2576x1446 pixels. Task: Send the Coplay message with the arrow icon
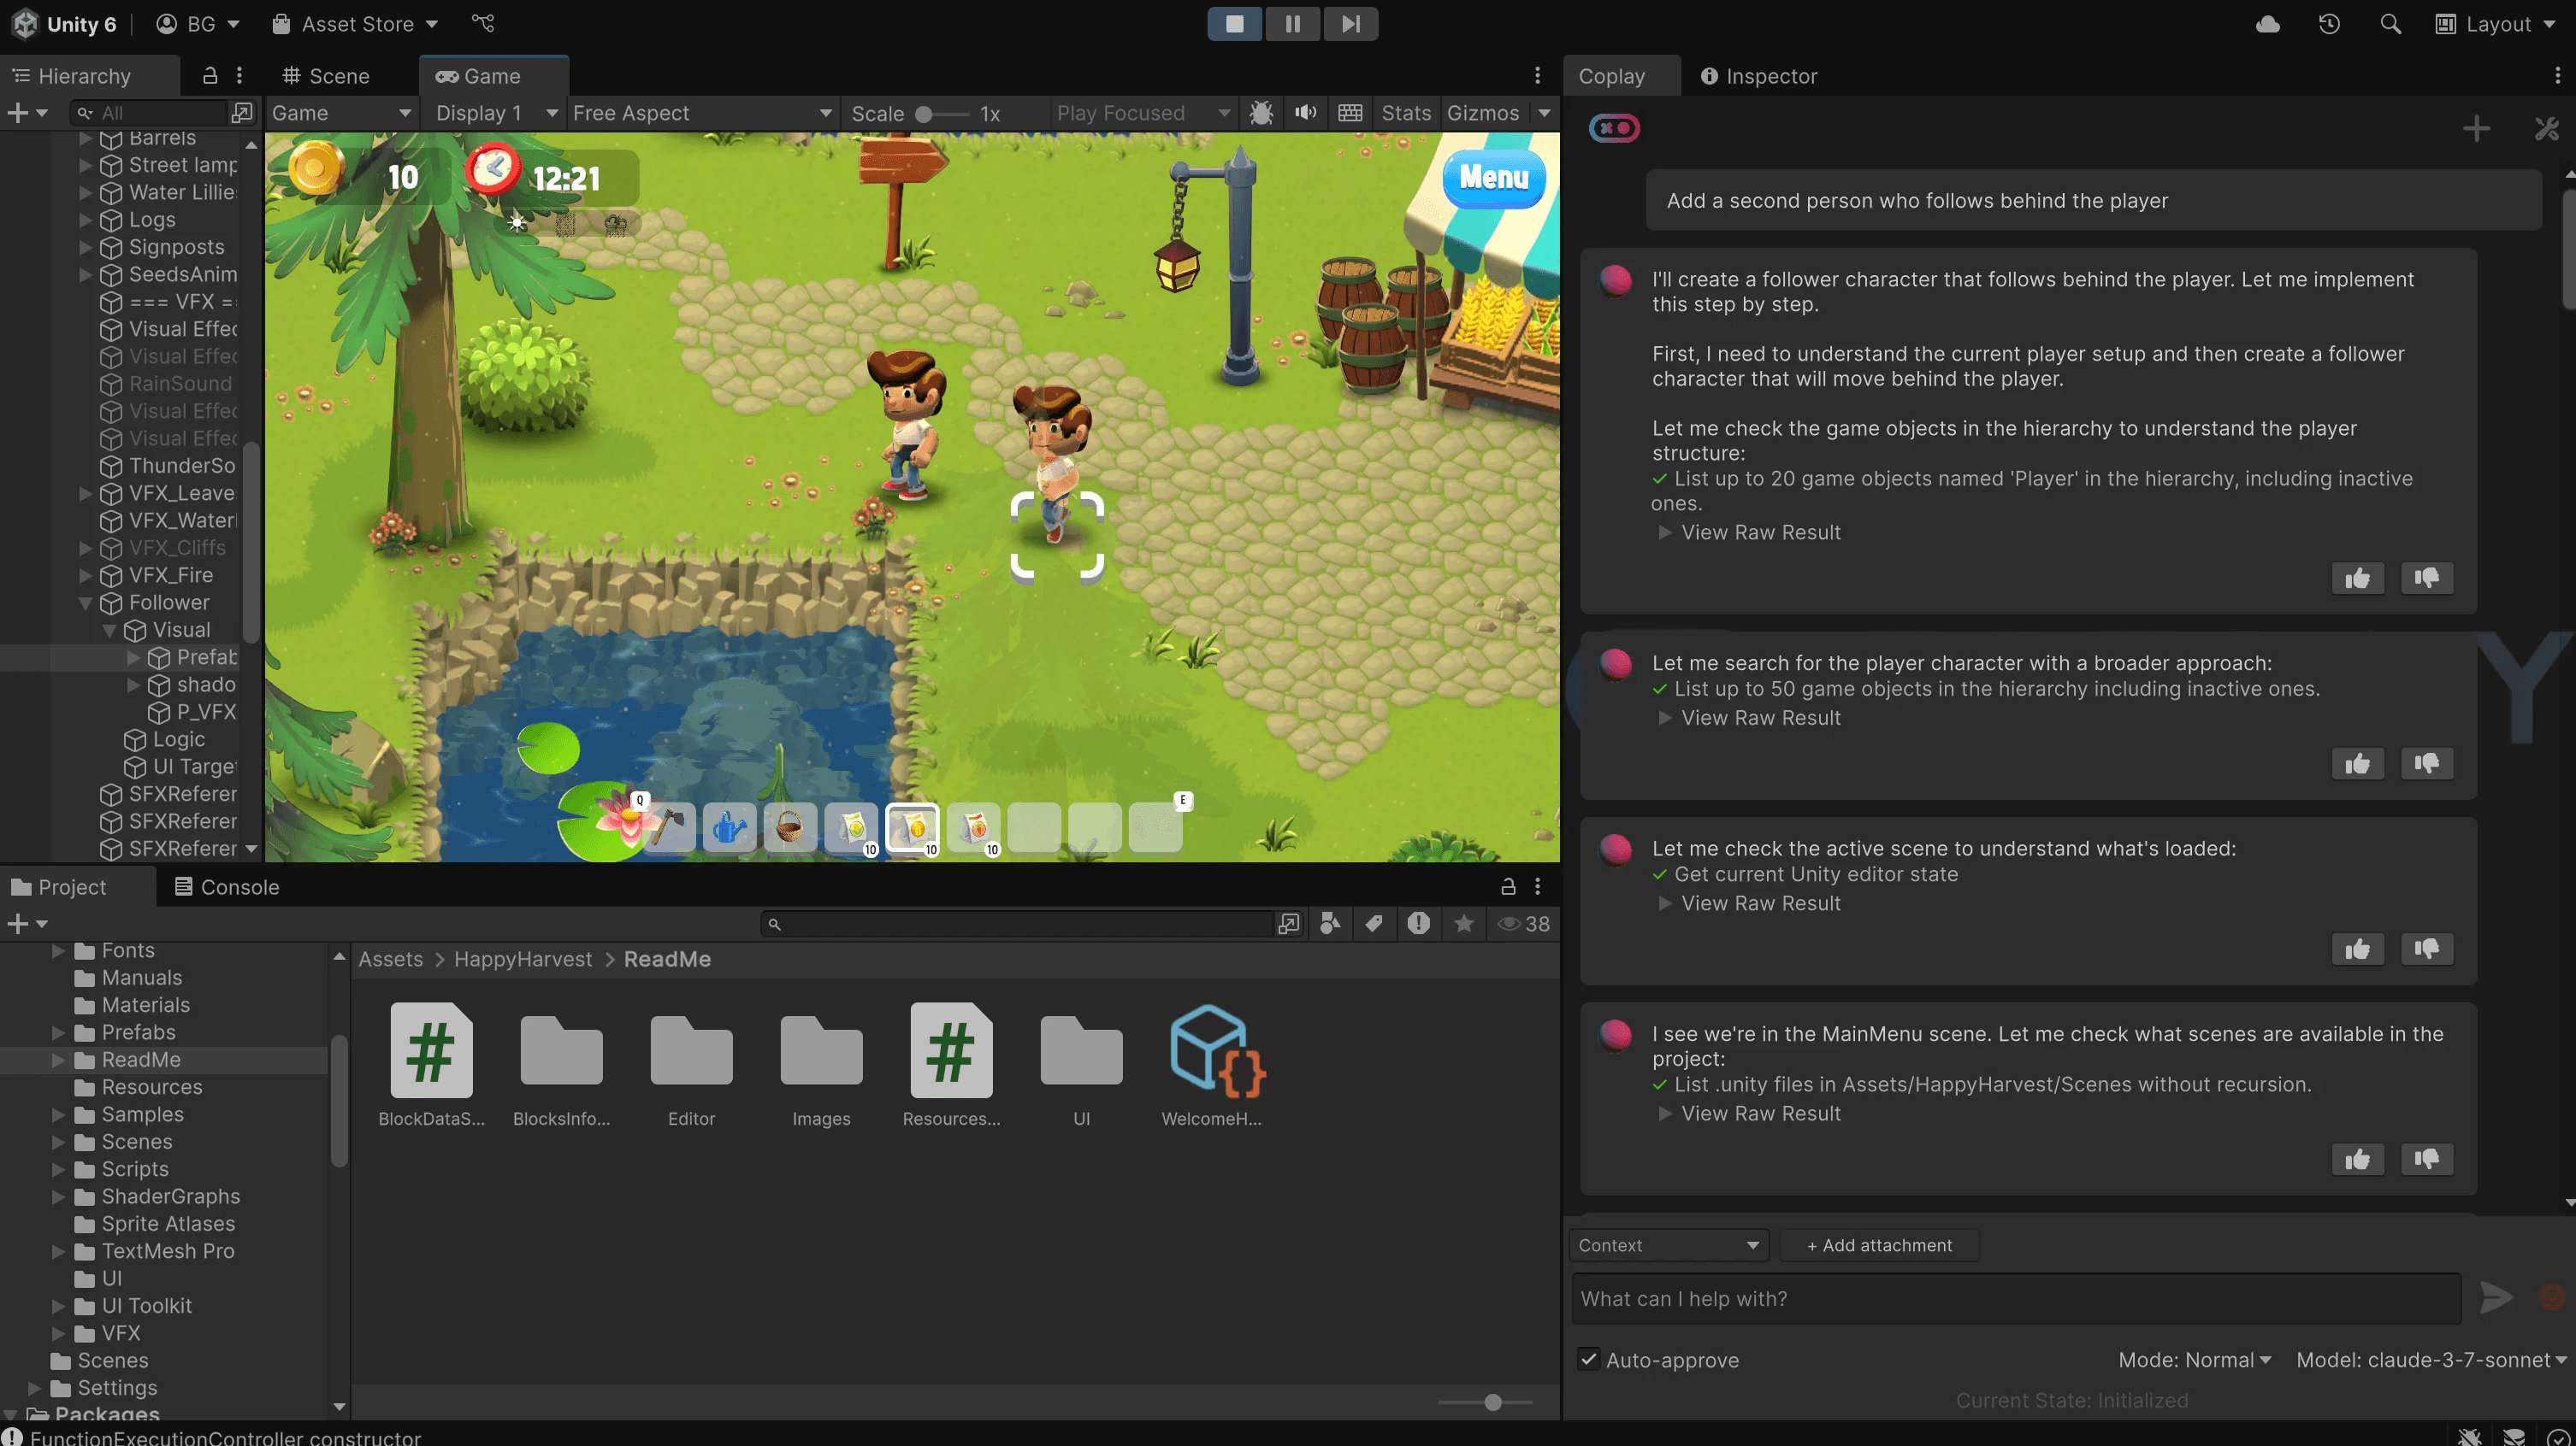click(2496, 1298)
